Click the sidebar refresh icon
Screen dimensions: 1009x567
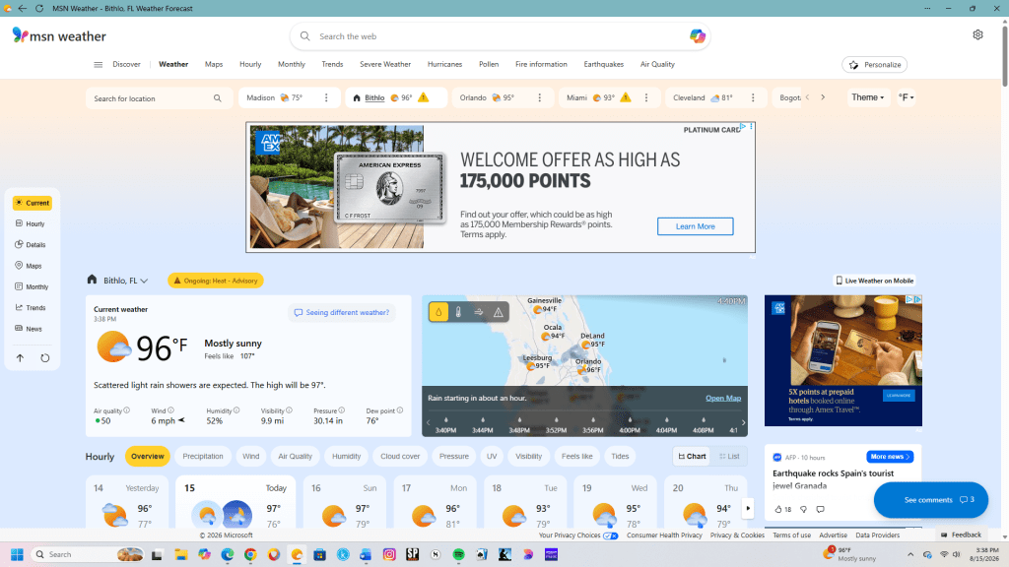click(45, 358)
